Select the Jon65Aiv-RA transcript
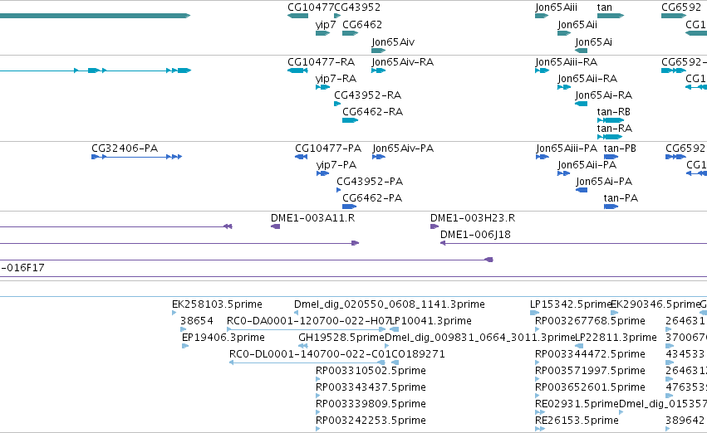Screen dimensions: 707x433 point(379,71)
